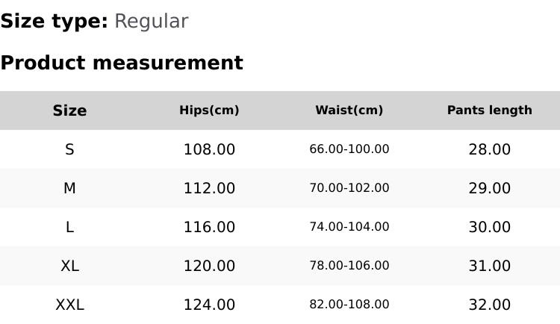
Task: Select the S size row label
Action: pos(69,149)
